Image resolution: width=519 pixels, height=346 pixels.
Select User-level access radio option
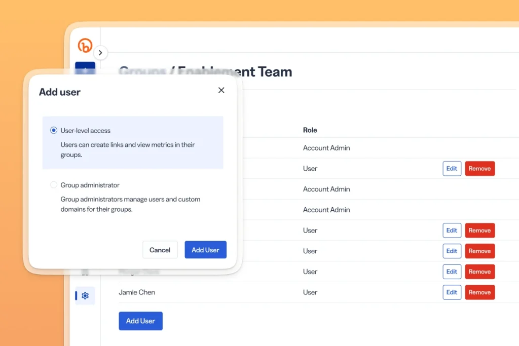(x=54, y=130)
